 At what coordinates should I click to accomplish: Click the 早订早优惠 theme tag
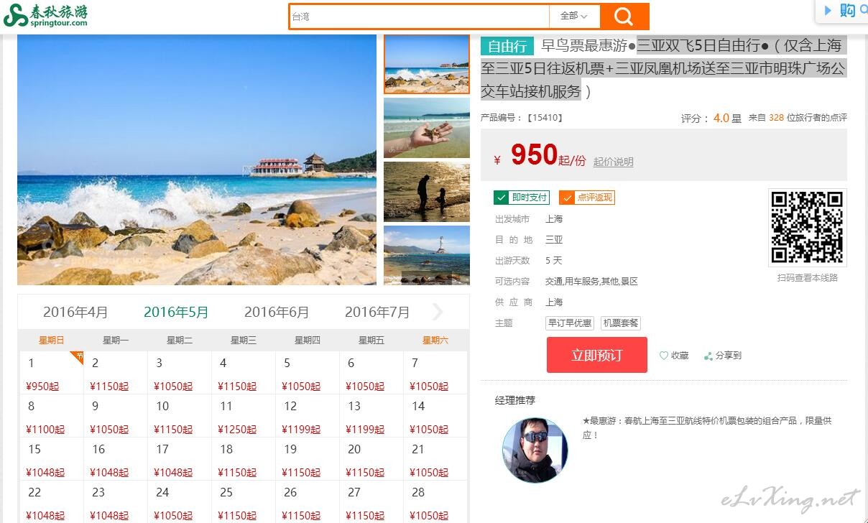click(x=570, y=323)
